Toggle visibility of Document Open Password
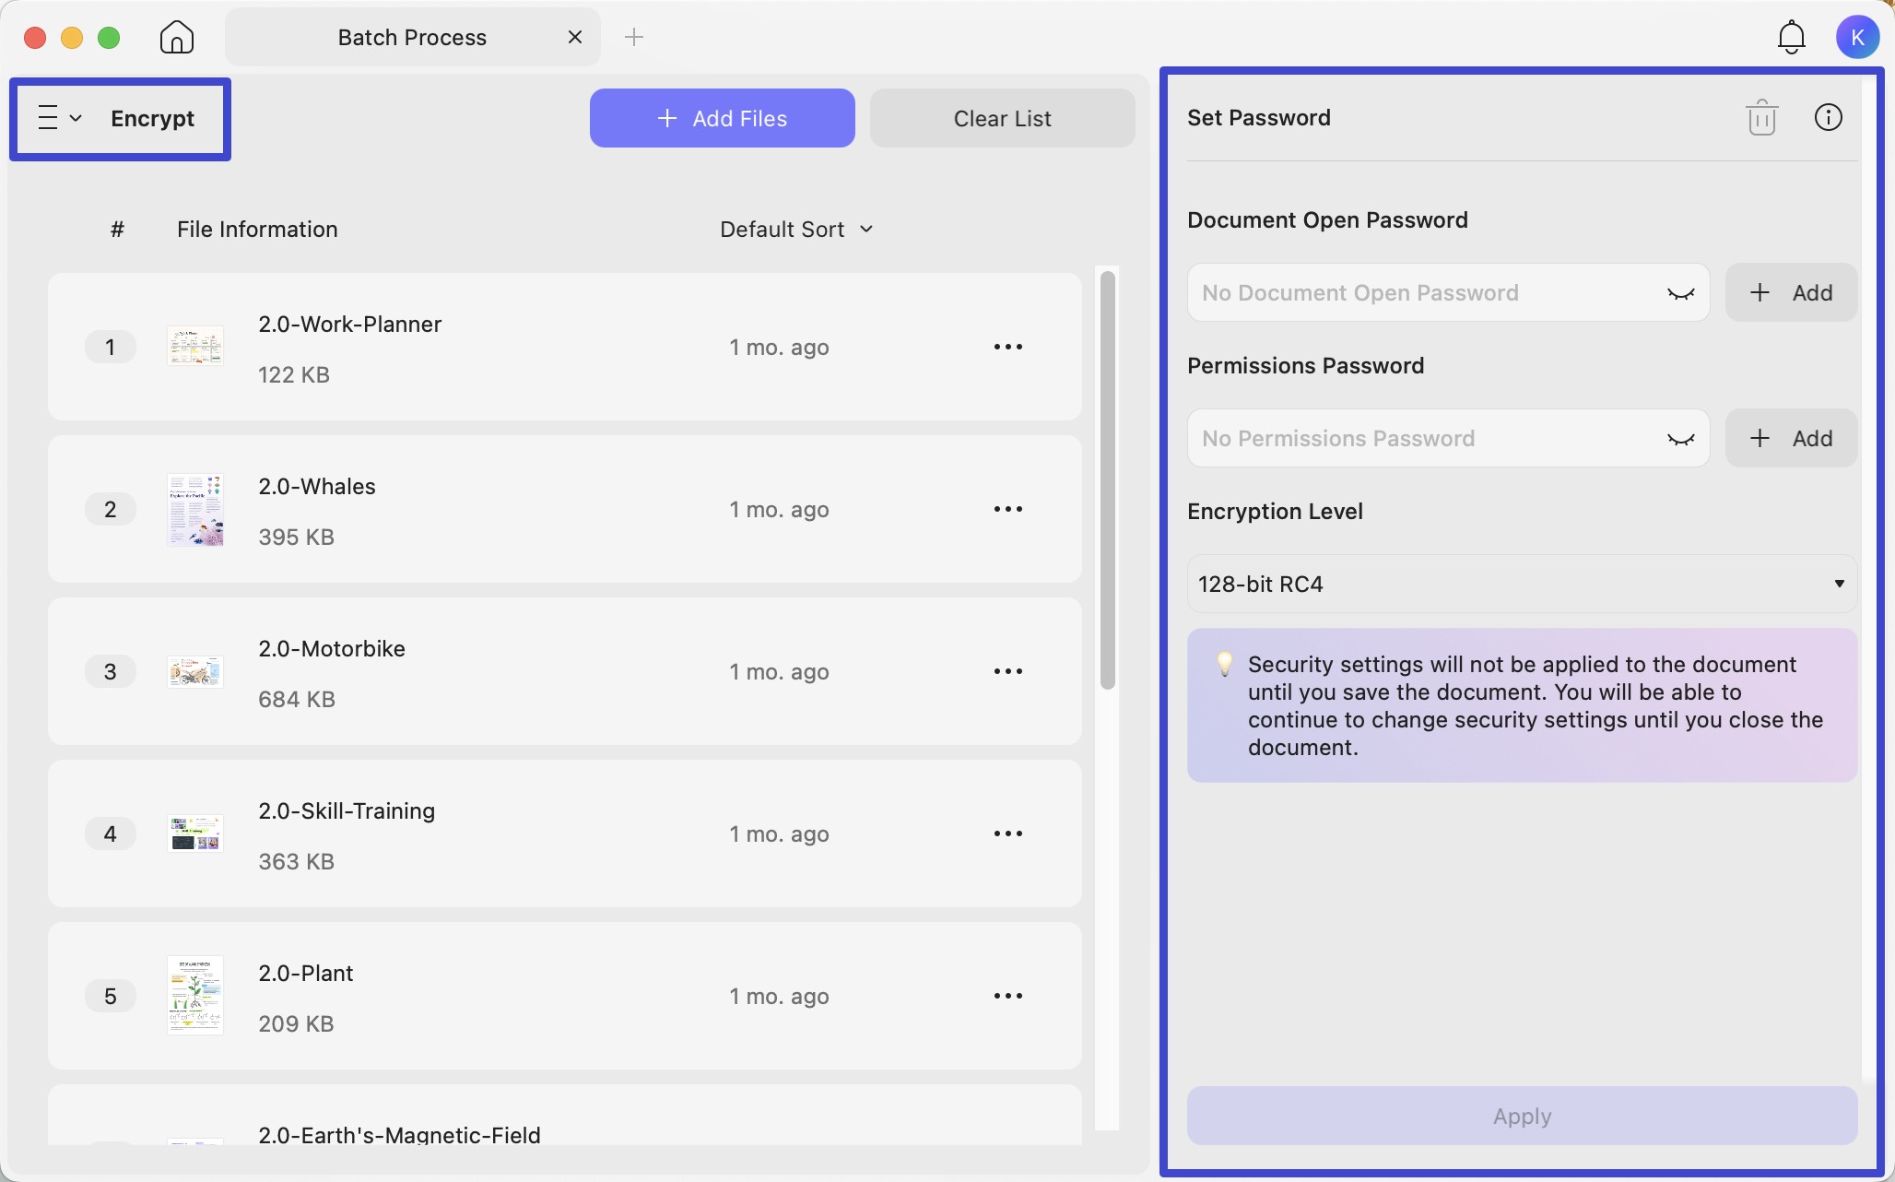The height and width of the screenshot is (1182, 1895). pos(1680,293)
